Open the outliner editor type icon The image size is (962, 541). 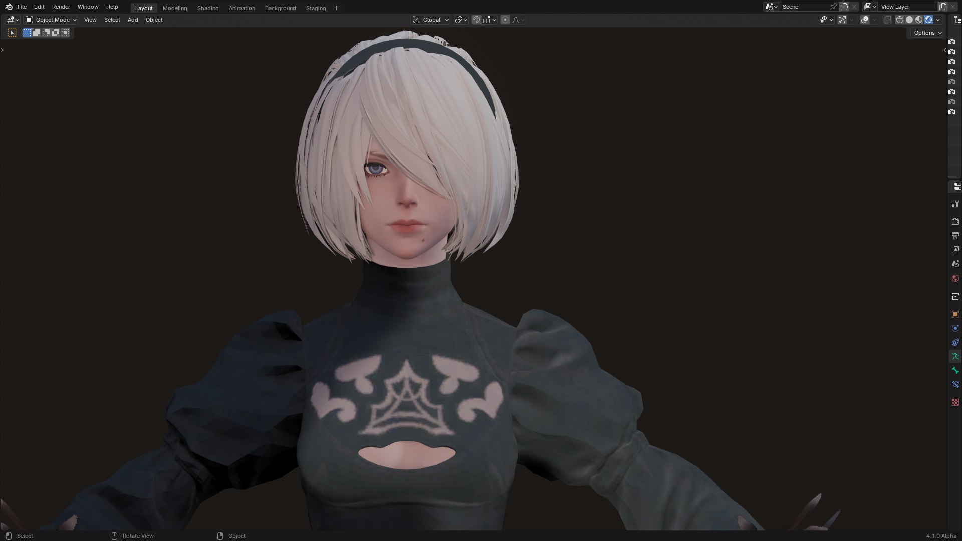(x=958, y=20)
